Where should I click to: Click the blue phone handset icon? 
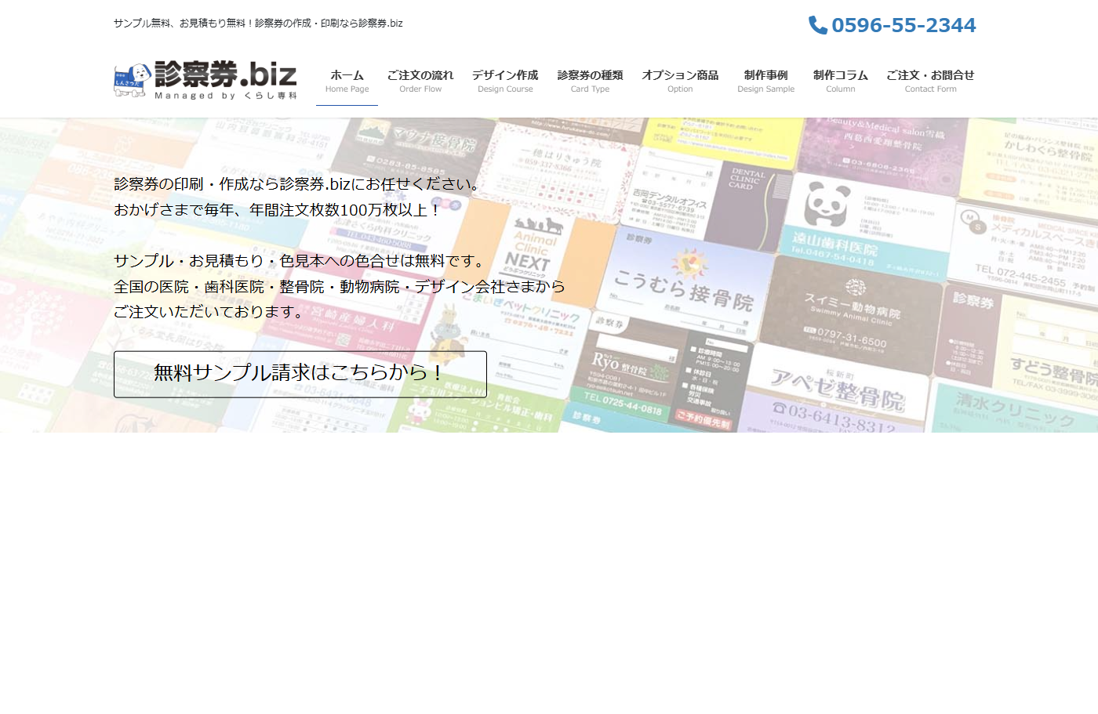click(x=817, y=26)
